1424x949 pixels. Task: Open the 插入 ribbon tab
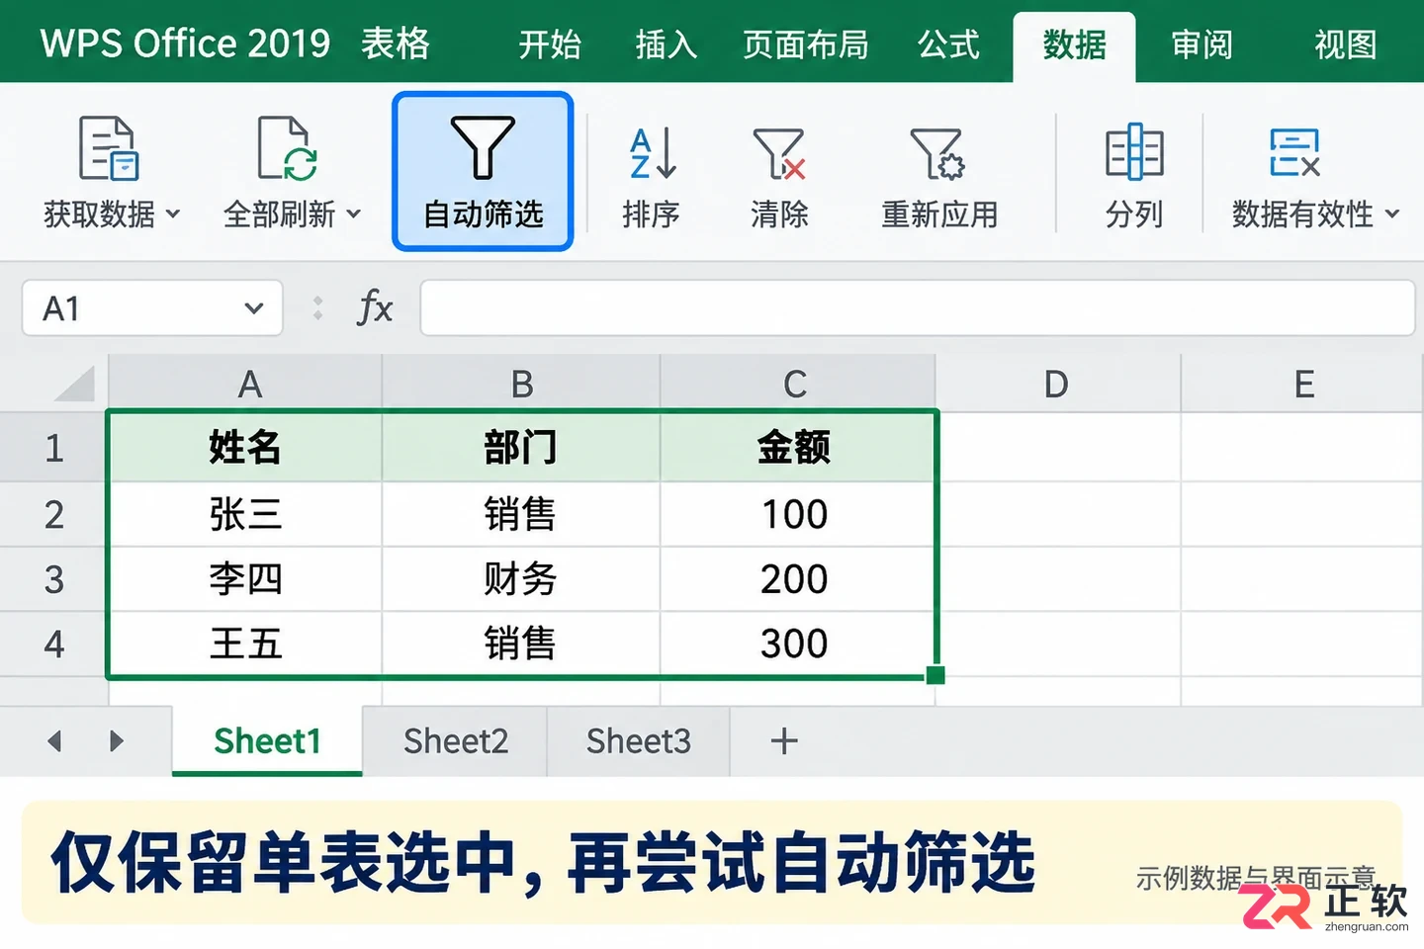(666, 44)
